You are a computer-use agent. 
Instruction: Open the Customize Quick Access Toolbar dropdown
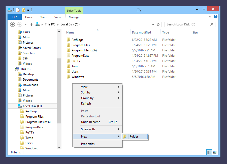point(28,10)
